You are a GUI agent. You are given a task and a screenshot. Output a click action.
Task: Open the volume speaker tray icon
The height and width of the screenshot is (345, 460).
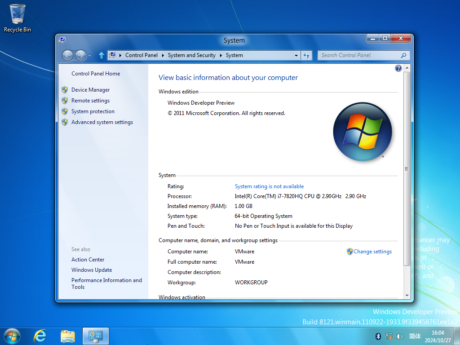(399, 336)
